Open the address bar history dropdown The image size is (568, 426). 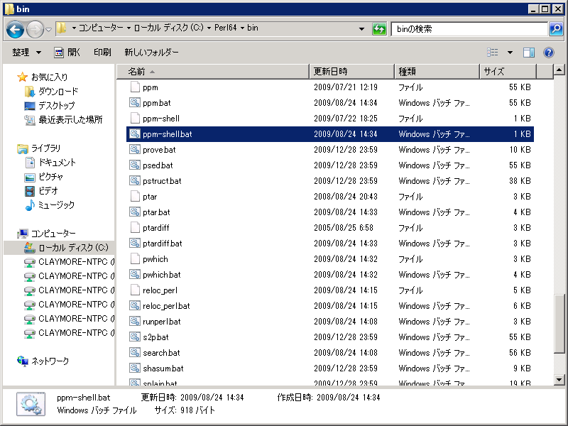point(361,29)
